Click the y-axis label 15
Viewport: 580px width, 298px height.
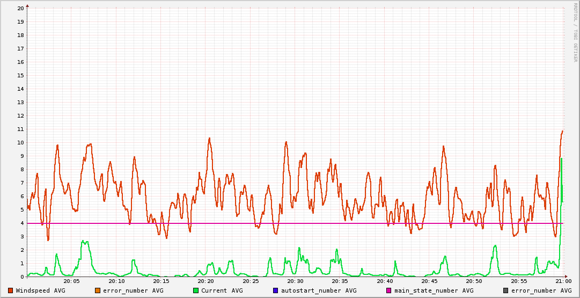coord(20,75)
